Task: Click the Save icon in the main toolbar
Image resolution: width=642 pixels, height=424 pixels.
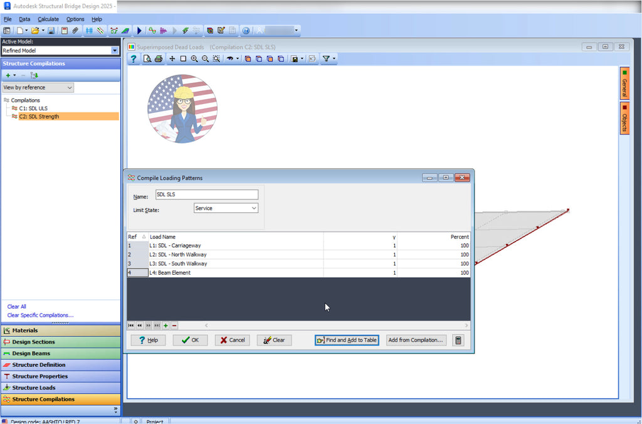Action: [x=50, y=29]
